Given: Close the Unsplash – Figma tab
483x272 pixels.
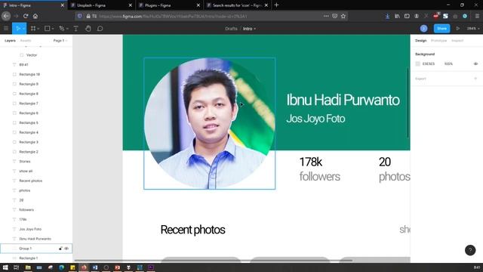Looking at the screenshot, I should (131, 5).
